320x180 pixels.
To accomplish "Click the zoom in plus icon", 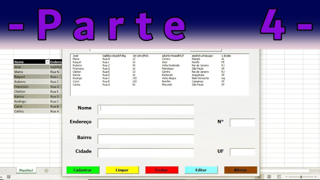I will (x=315, y=177).
